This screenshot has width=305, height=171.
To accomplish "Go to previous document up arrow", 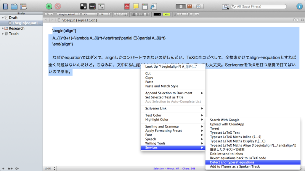I will (294, 20).
